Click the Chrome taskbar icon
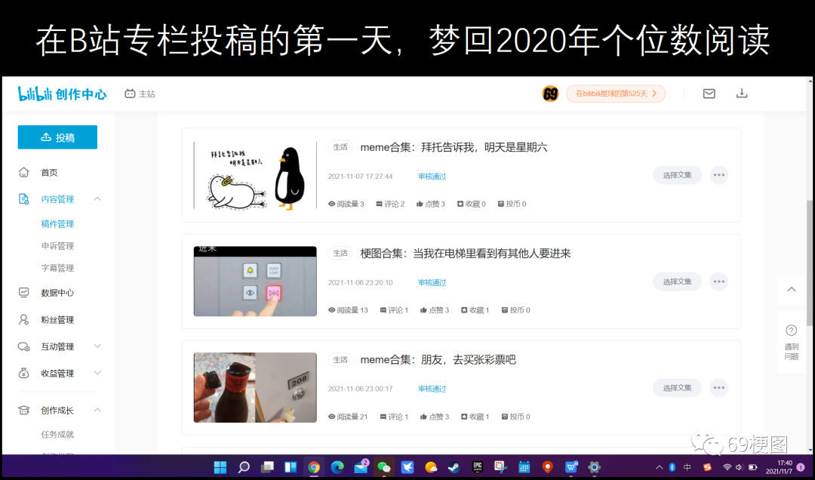The height and width of the screenshot is (480, 815). [313, 467]
